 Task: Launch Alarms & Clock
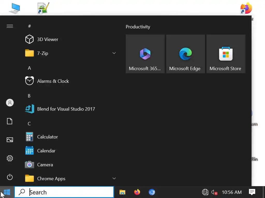pos(71,81)
